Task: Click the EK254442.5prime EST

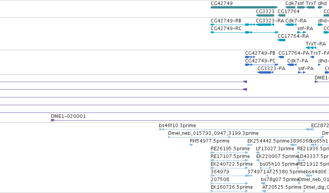Action: (x=250, y=145)
